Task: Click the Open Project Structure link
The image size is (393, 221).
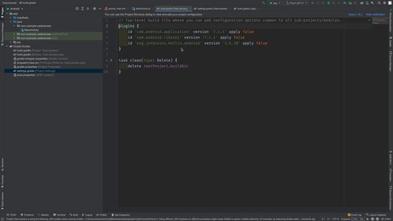Action: [x=355, y=15]
